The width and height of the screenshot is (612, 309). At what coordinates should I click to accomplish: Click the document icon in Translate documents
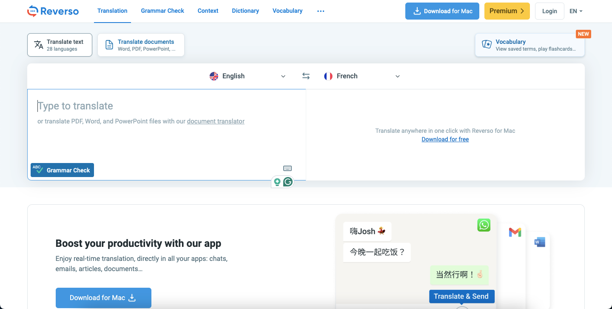pos(109,45)
